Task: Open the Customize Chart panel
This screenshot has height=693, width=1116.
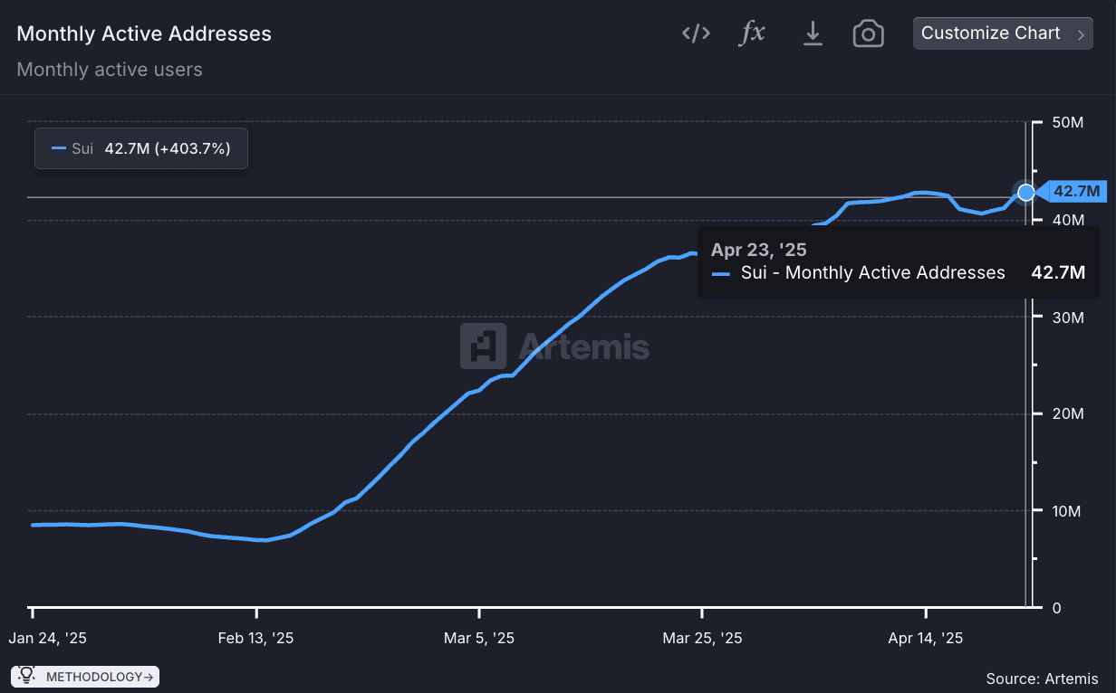Action: click(1003, 33)
